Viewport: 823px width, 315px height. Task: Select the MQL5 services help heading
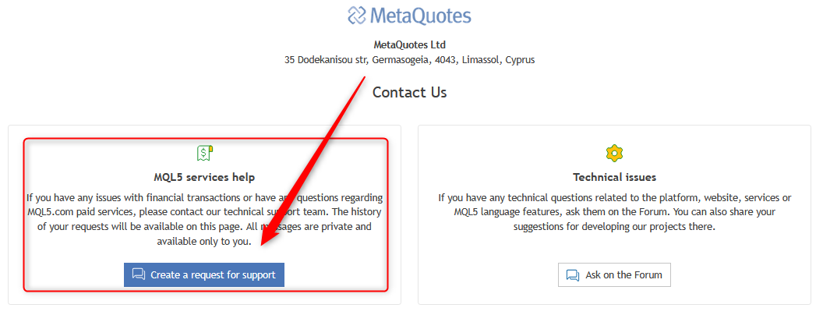tap(204, 177)
